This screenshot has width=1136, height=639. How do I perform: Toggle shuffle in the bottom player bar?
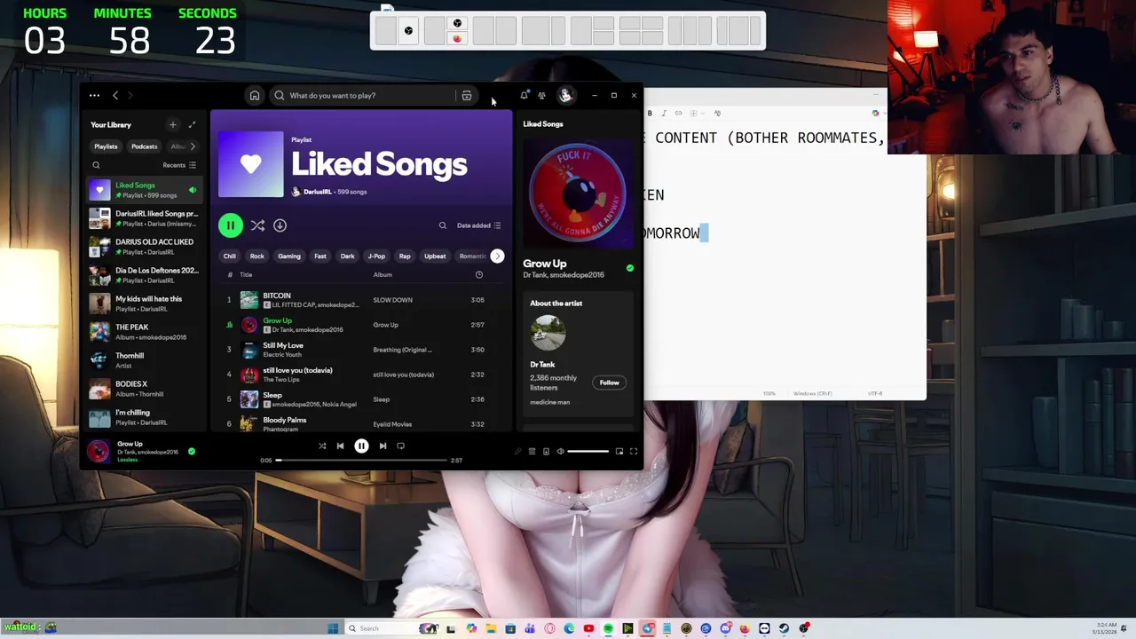[x=322, y=446]
